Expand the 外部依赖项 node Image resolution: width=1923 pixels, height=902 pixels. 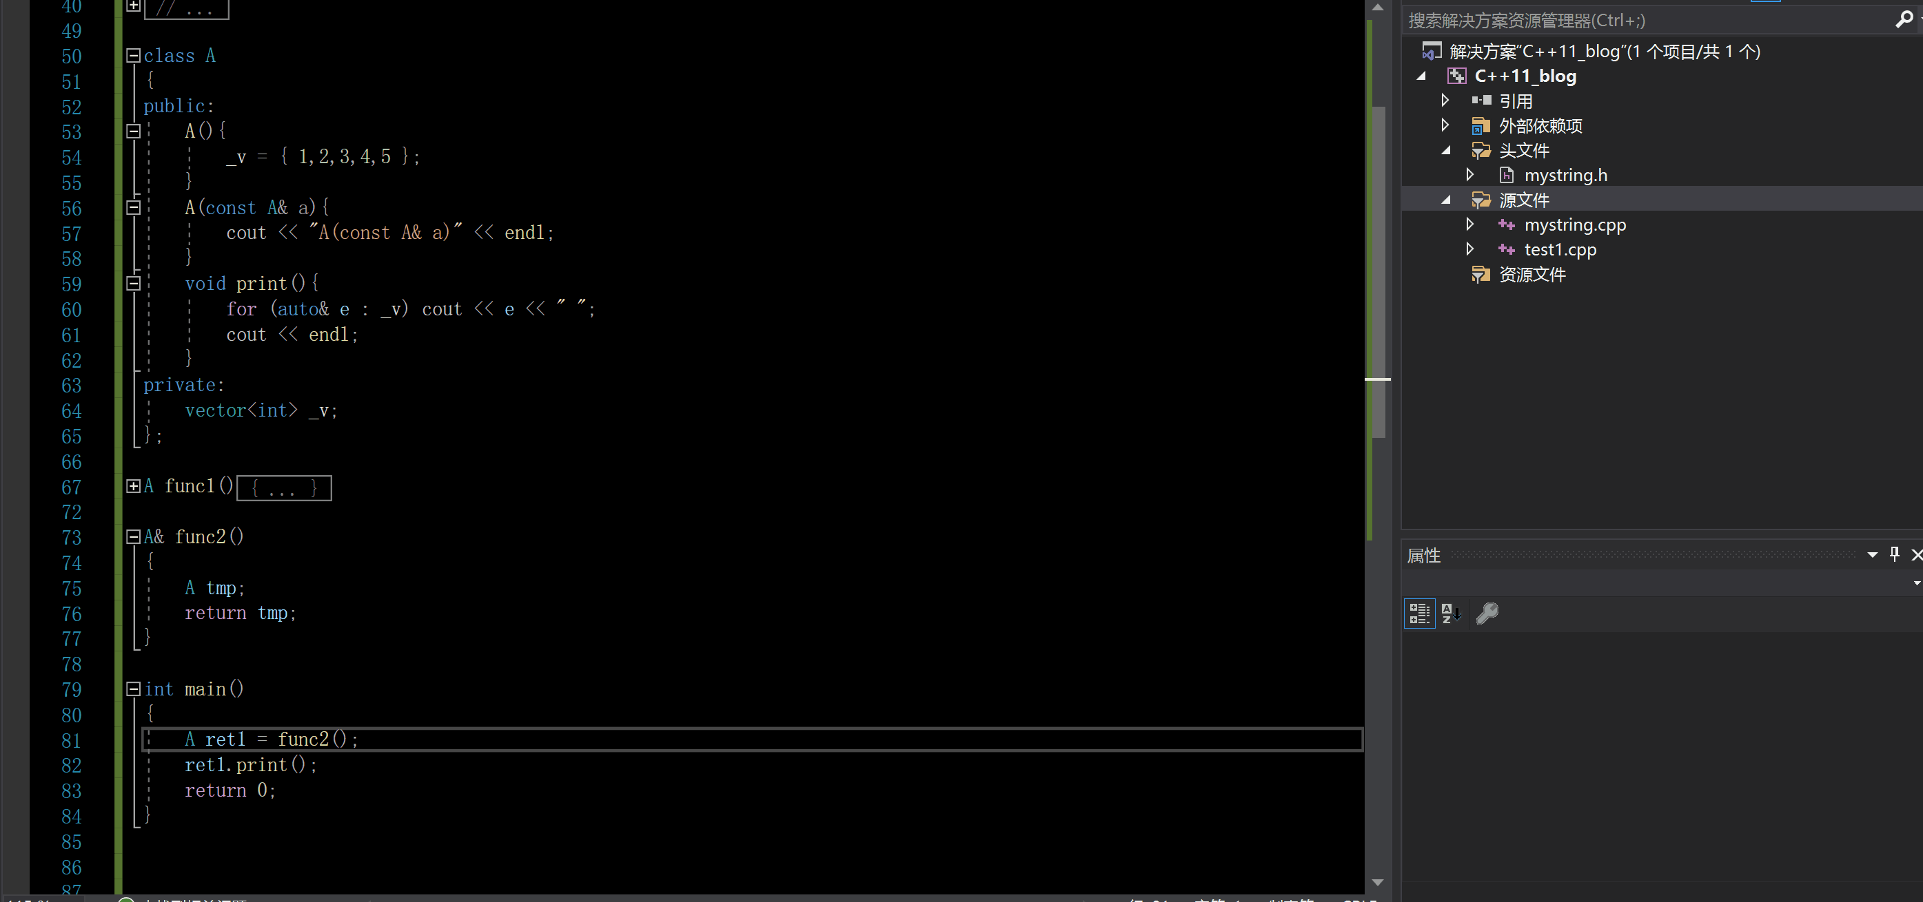coord(1445,125)
